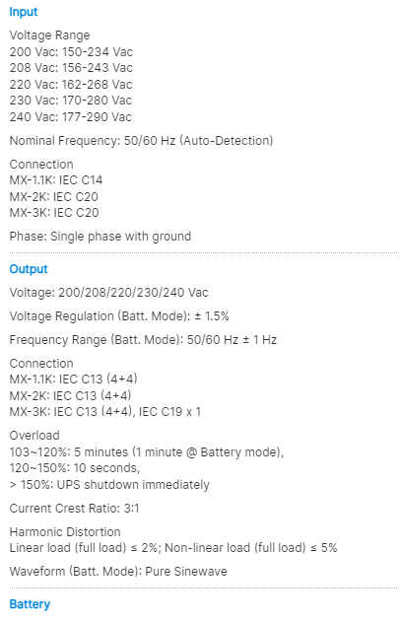This screenshot has height=621, width=400.
Task: Click the Frequency Range (Batt. Mode) line
Action: [x=143, y=340]
